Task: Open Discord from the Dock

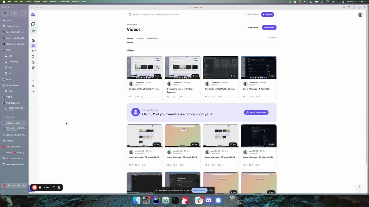Action: pyautogui.click(x=209, y=200)
